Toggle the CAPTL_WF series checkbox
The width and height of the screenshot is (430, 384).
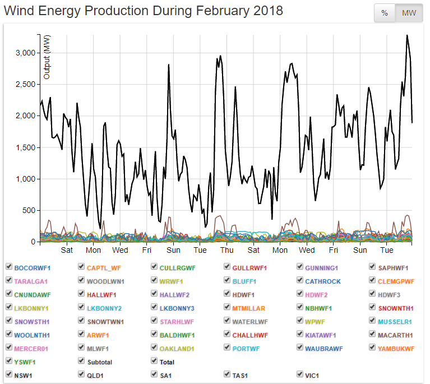(81, 267)
